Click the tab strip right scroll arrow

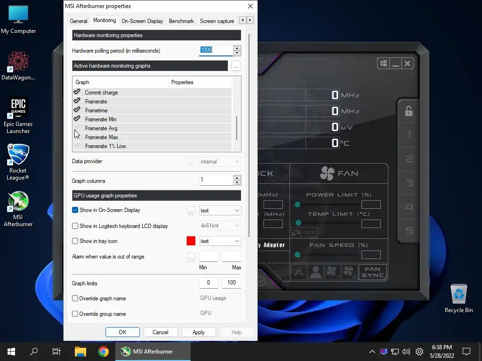tap(250, 20)
